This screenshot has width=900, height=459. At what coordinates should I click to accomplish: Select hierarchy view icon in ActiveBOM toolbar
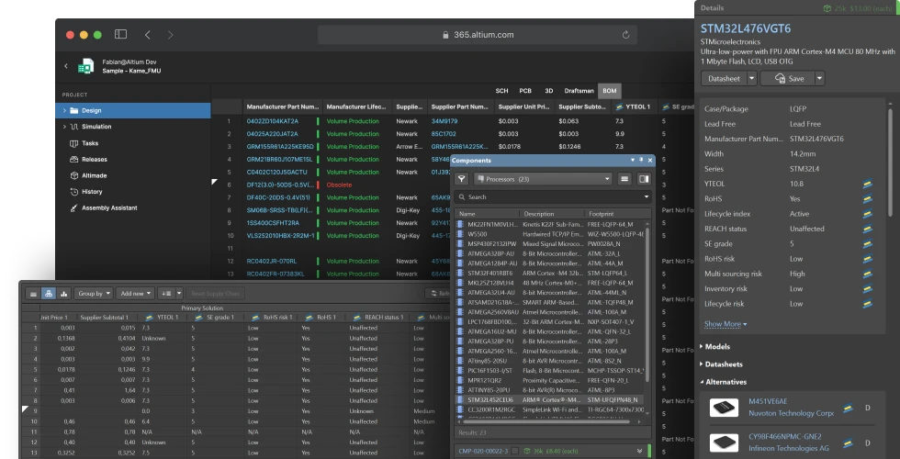(x=49, y=294)
